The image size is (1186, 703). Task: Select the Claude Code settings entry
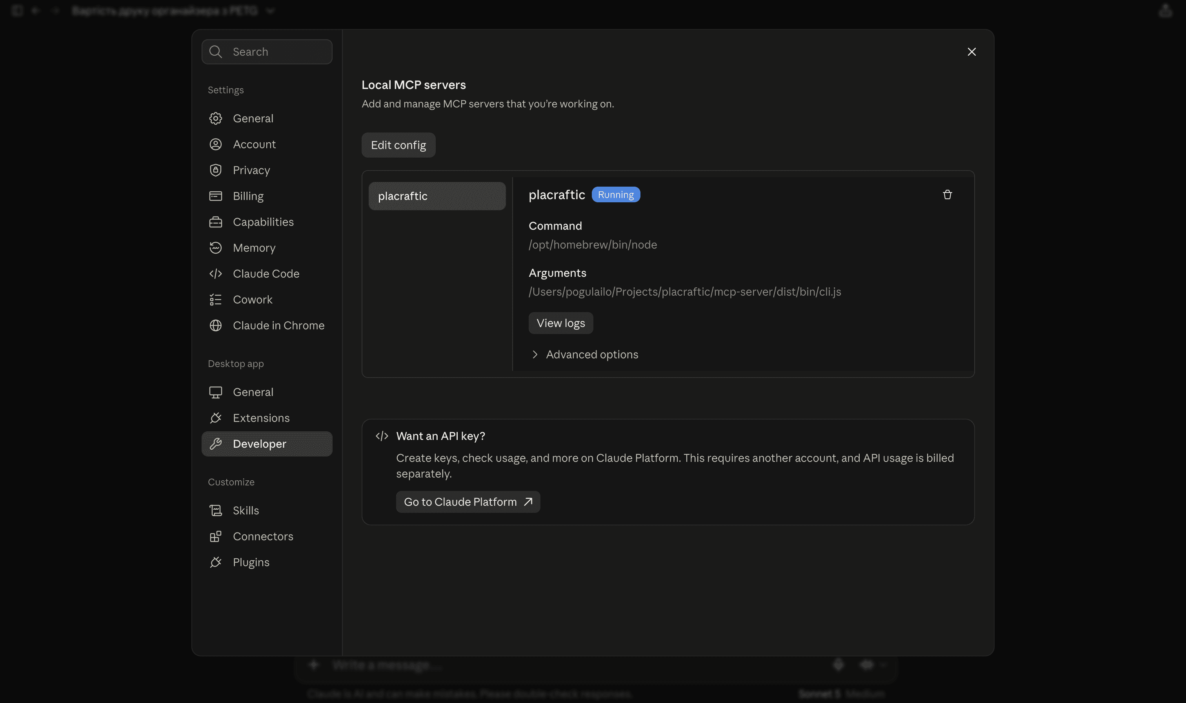(267, 274)
